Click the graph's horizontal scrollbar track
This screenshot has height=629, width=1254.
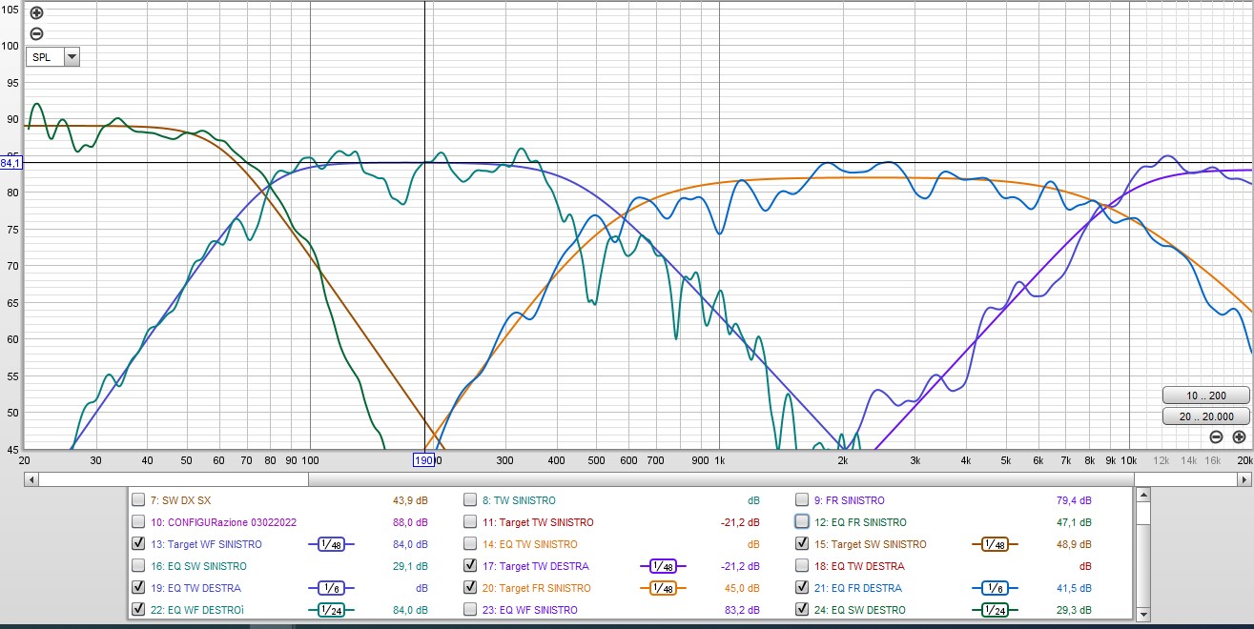tap(638, 478)
